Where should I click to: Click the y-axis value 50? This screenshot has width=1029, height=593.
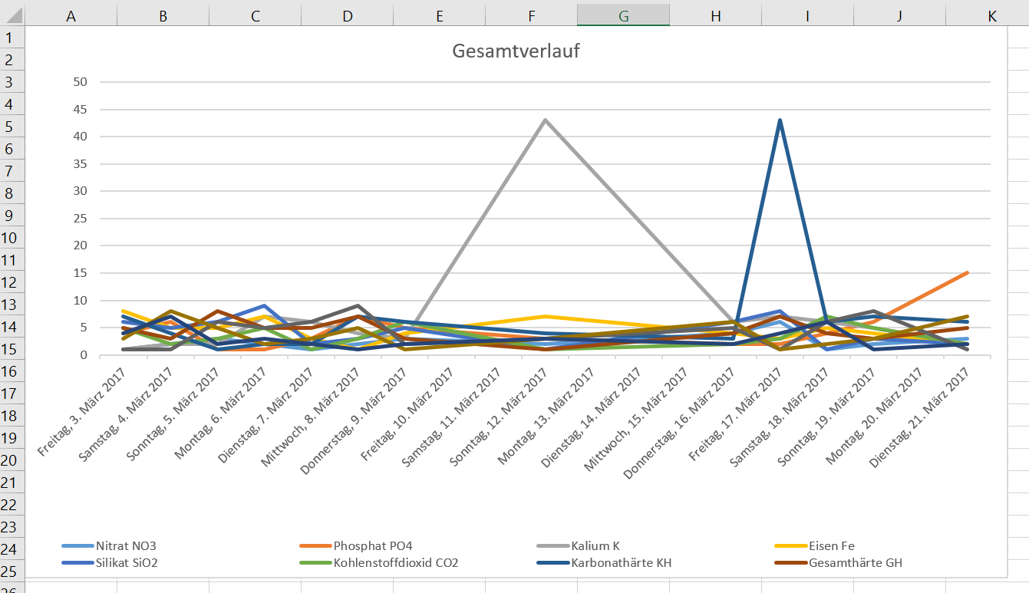tap(81, 82)
